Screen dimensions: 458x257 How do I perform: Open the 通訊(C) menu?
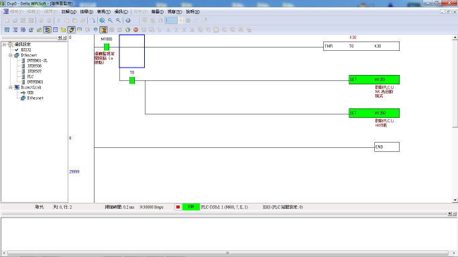(121, 11)
